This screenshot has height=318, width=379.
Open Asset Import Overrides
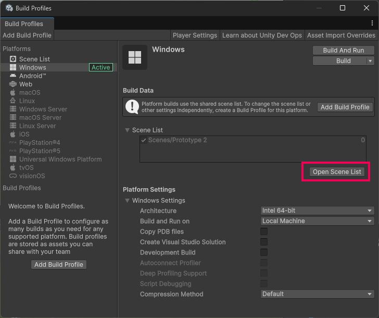tap(341, 35)
